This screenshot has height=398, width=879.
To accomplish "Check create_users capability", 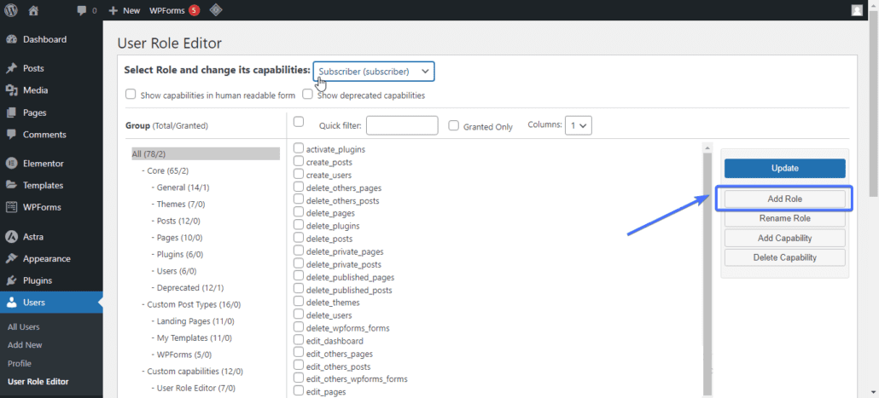I will pos(299,174).
